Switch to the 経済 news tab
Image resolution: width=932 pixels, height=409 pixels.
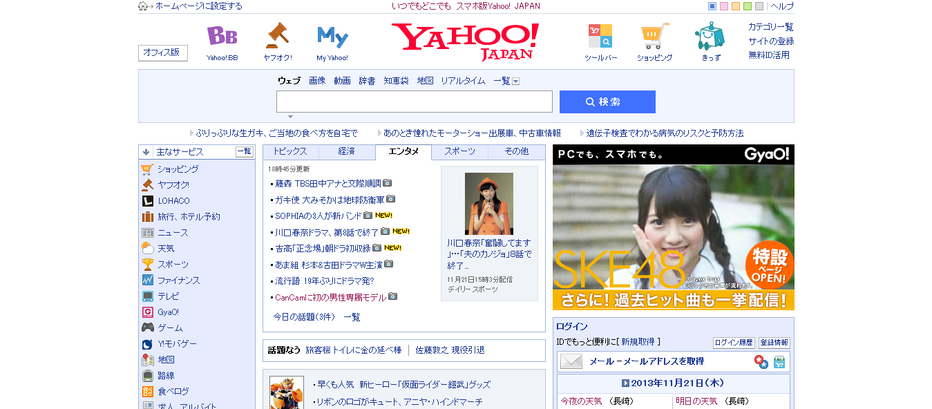click(347, 151)
